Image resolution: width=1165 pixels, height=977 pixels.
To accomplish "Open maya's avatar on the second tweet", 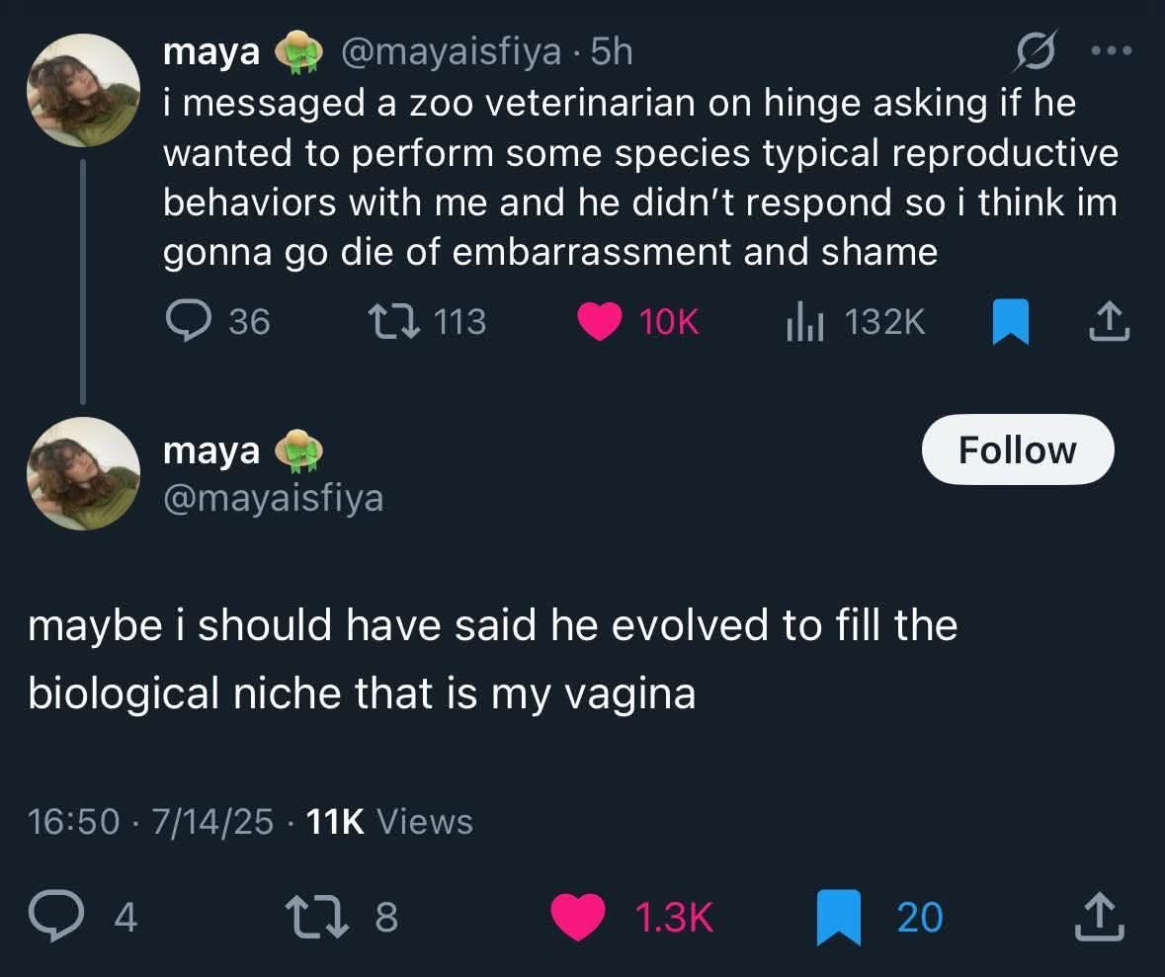I will (83, 473).
